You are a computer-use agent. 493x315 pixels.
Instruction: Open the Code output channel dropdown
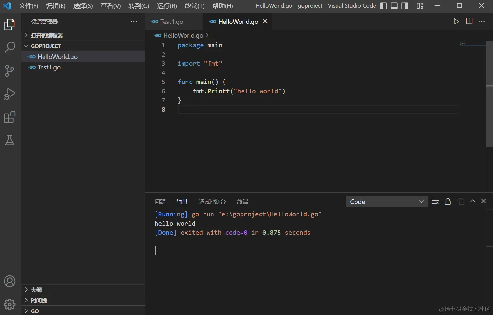[386, 201]
